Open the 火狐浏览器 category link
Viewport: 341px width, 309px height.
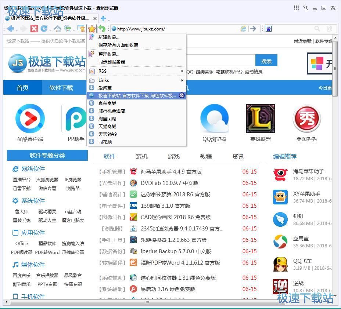coord(47,179)
